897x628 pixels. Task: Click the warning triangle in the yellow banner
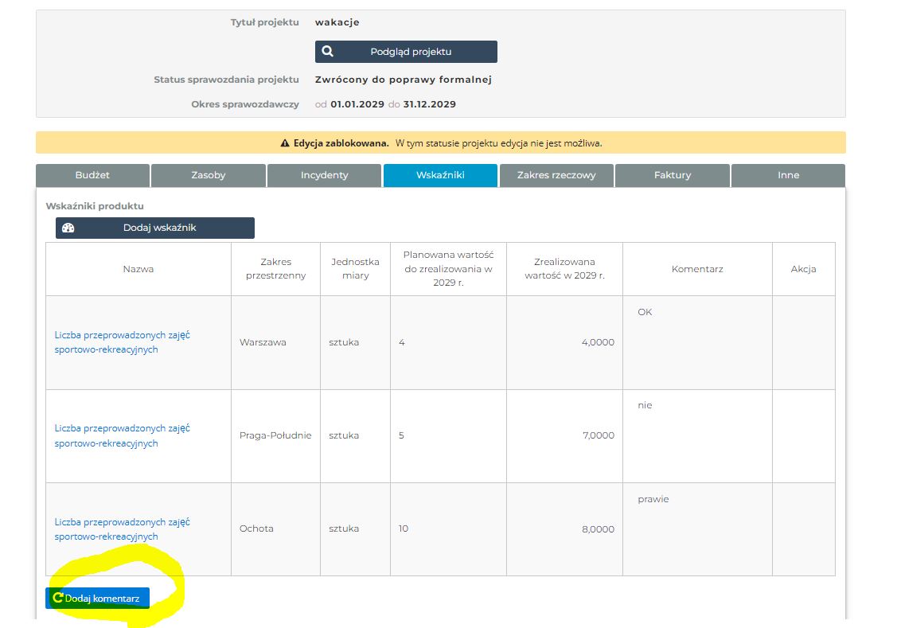[x=285, y=143]
